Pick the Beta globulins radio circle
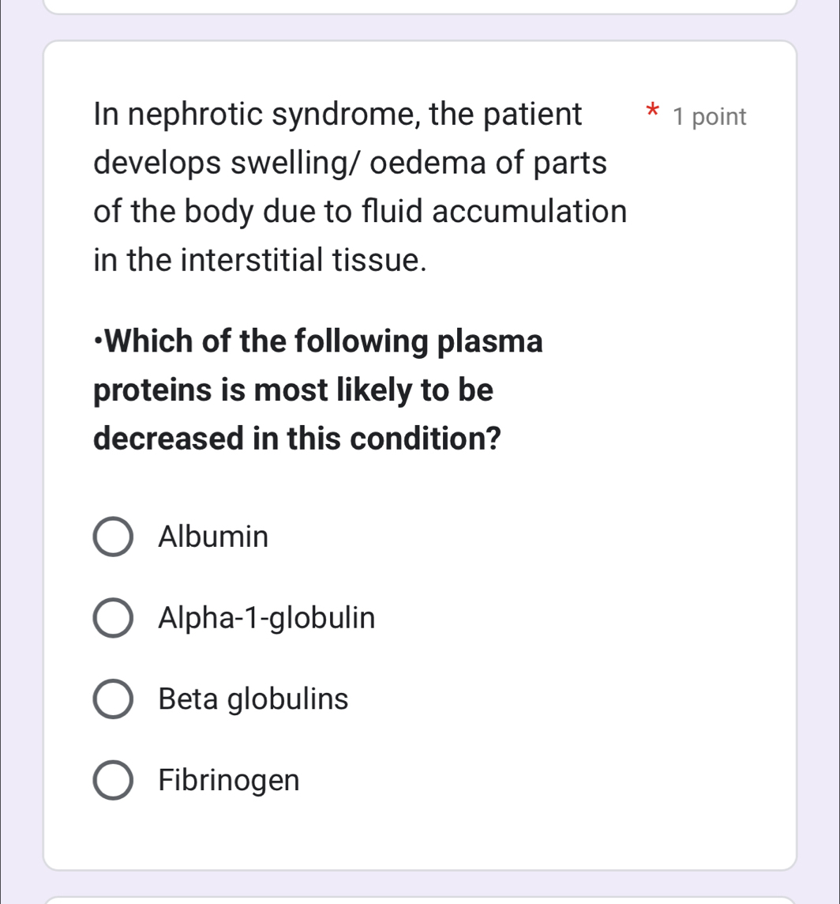The width and height of the screenshot is (840, 904). 114,699
